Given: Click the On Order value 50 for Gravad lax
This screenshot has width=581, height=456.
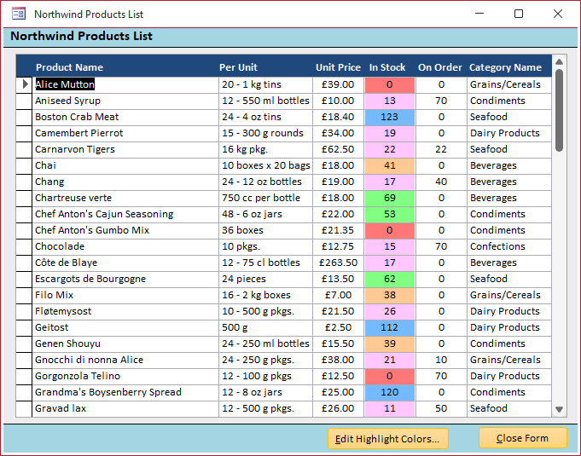Looking at the screenshot, I should click(441, 408).
